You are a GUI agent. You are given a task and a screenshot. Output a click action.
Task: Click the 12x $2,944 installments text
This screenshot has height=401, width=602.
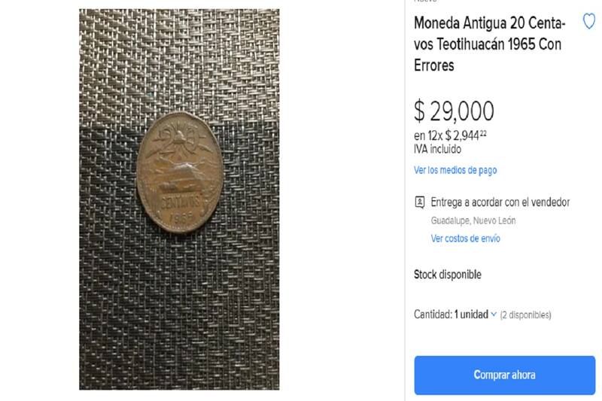click(450, 135)
